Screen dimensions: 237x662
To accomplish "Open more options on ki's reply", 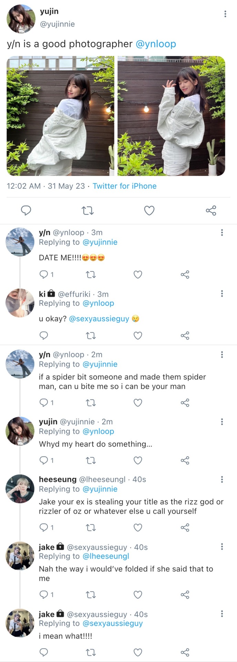I will coord(222,294).
